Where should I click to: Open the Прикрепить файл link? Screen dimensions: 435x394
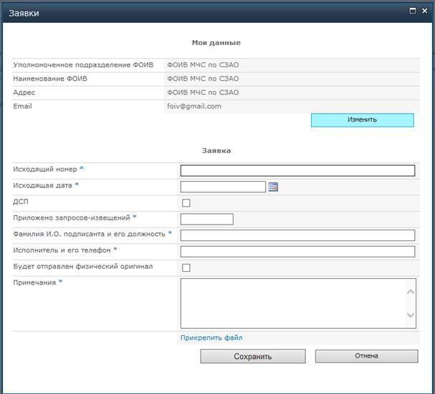pos(211,338)
